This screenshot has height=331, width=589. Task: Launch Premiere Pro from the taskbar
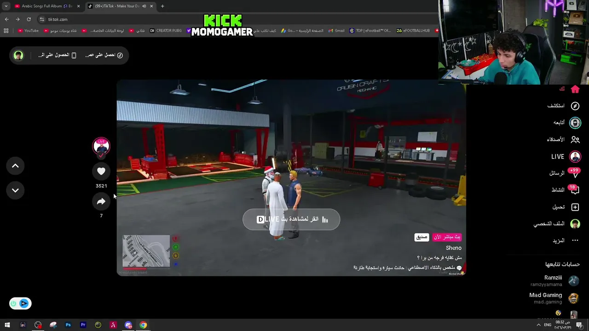[x=83, y=325]
